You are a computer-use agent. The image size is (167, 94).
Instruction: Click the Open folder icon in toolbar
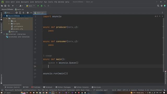pos(2,6)
